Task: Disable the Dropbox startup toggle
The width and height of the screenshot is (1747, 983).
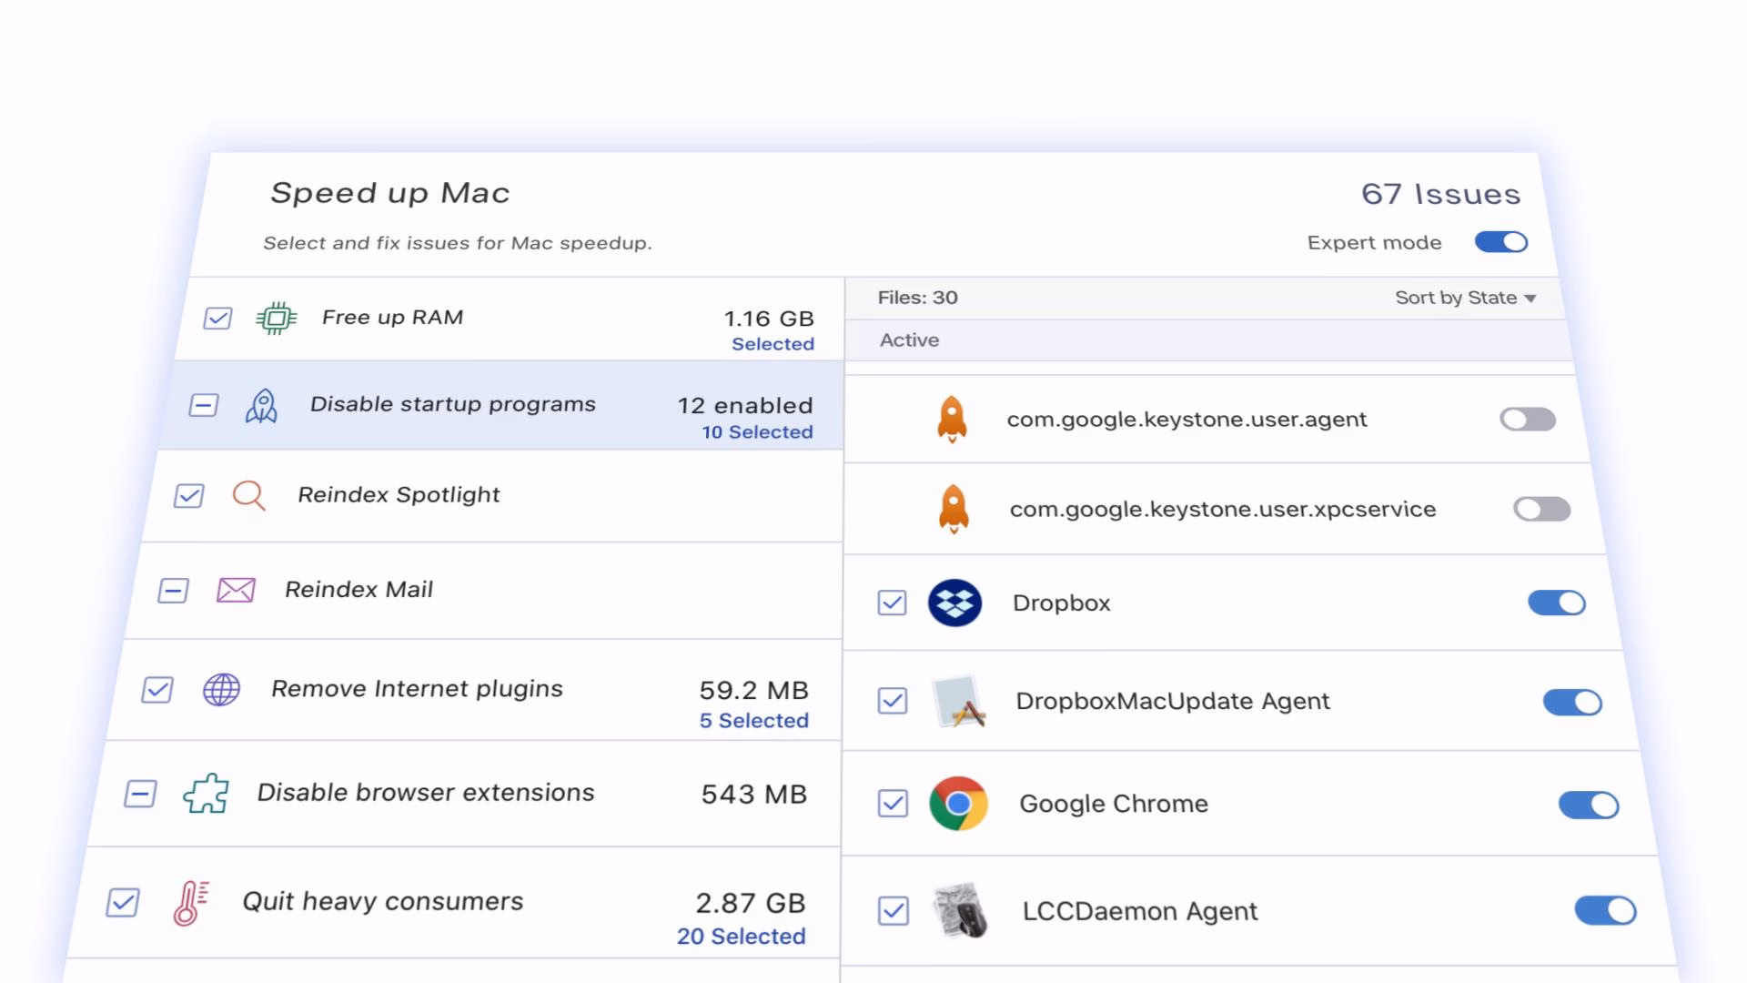Action: (x=1556, y=603)
